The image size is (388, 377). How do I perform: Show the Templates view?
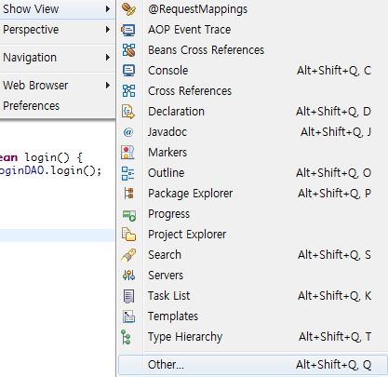253,316
